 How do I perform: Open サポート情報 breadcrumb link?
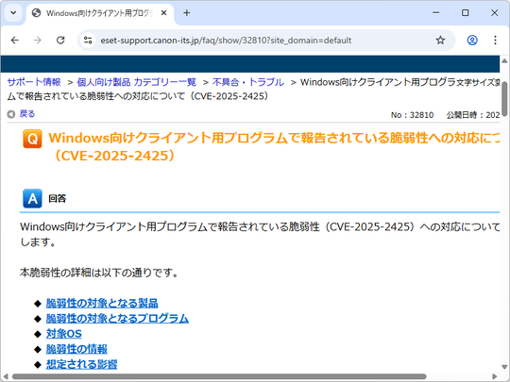[x=34, y=82]
